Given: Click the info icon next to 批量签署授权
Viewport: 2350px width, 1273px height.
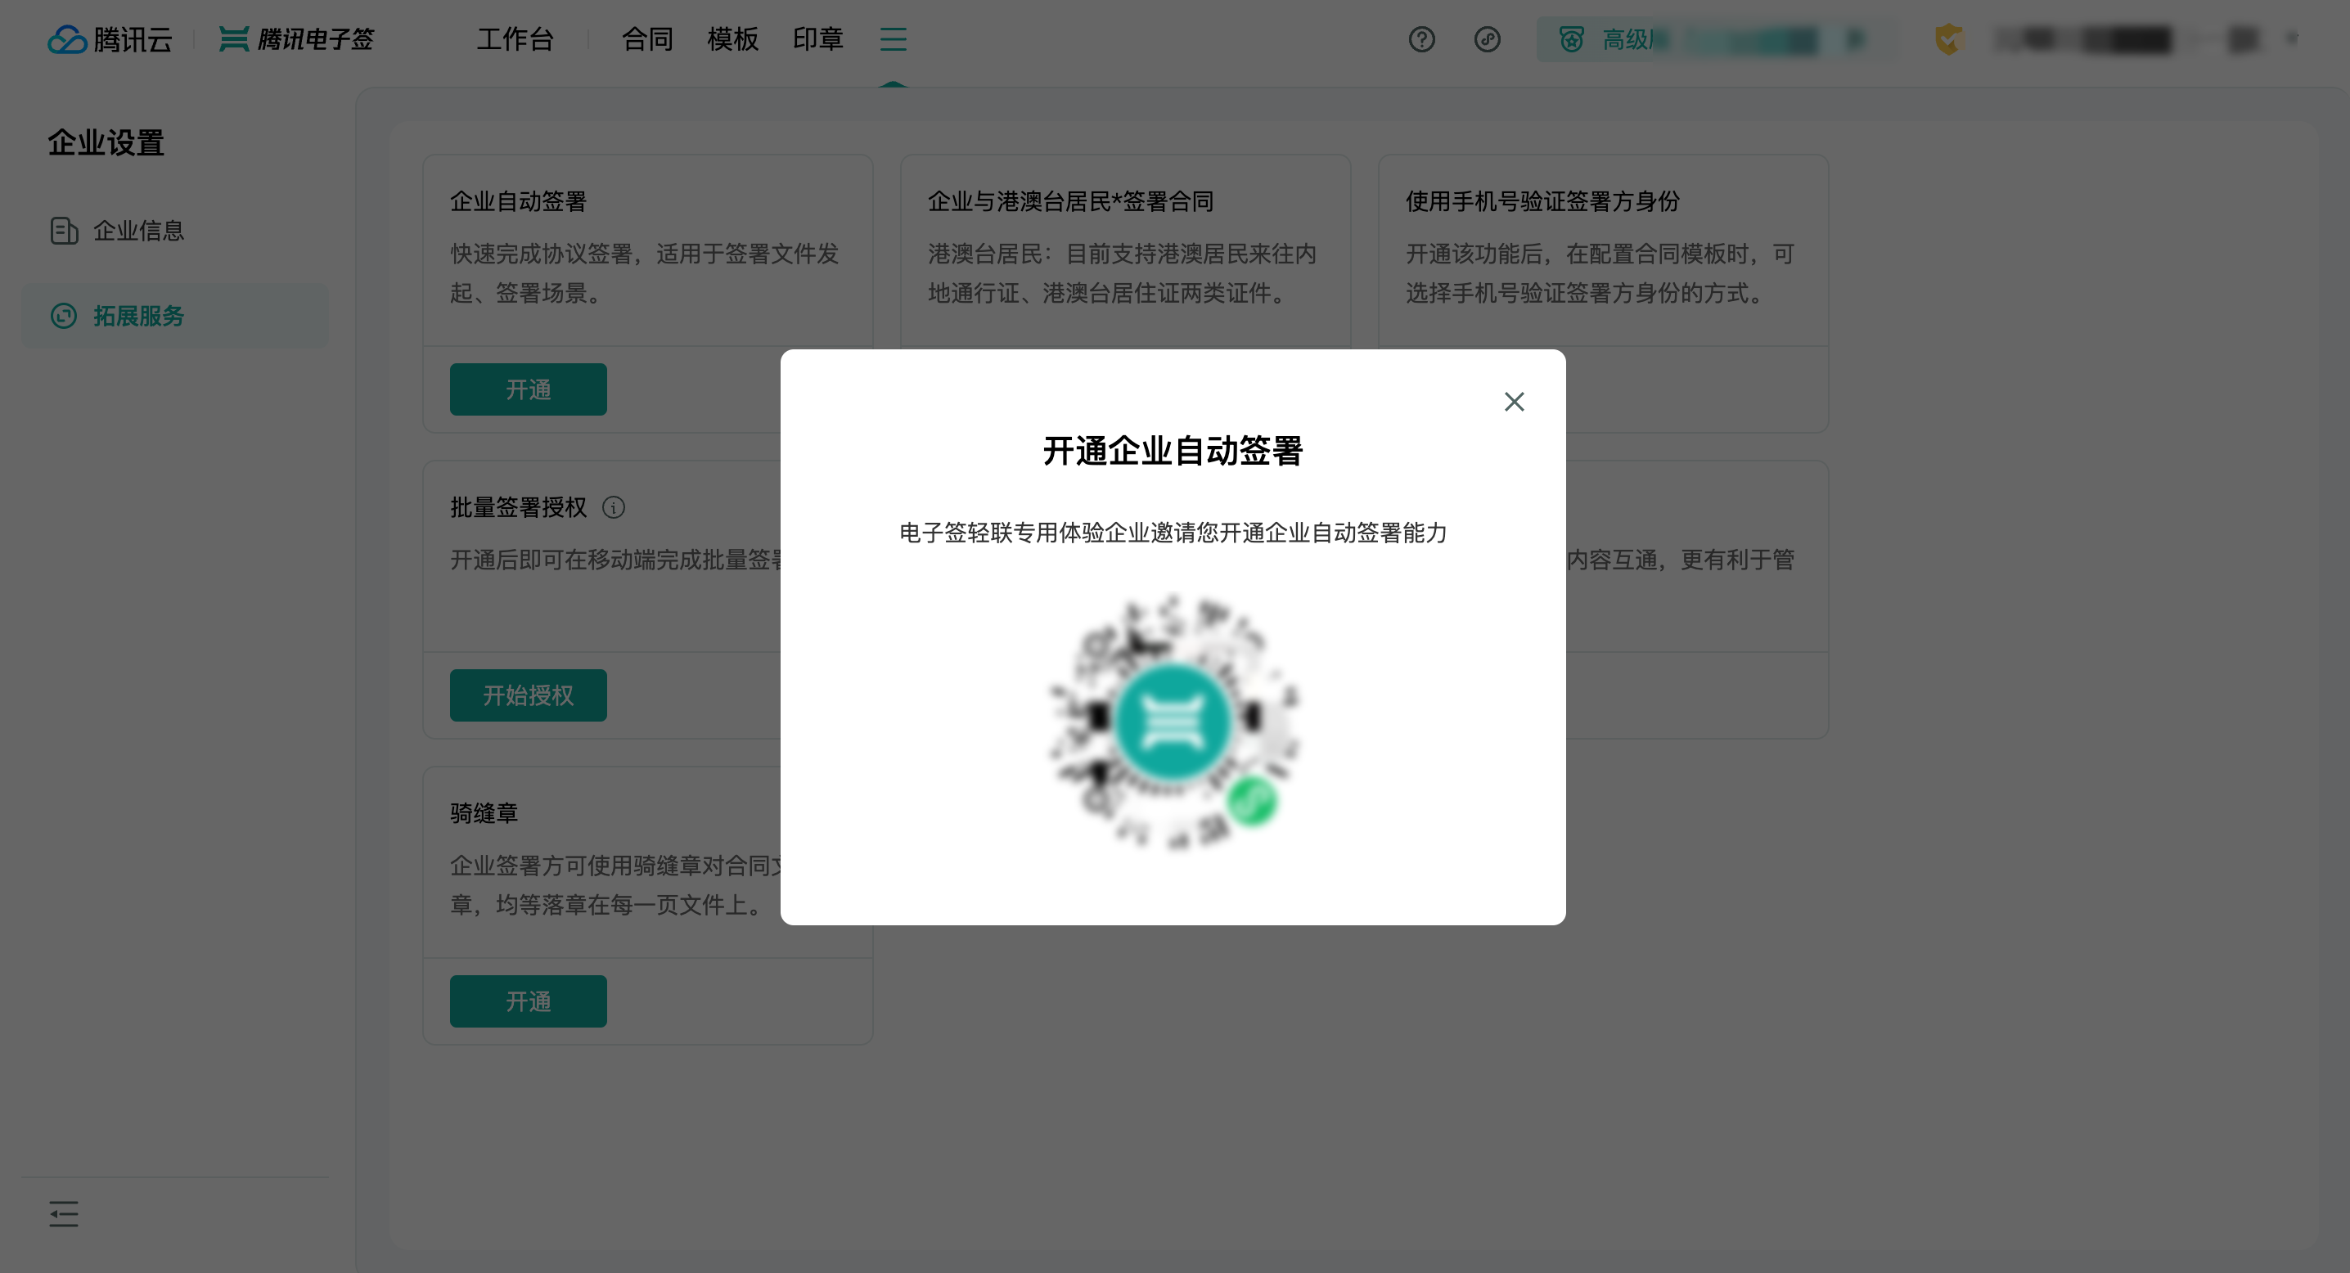Looking at the screenshot, I should [614, 507].
